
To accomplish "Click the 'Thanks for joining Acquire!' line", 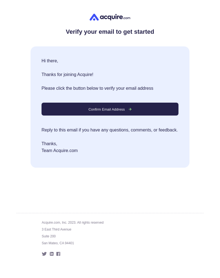I will point(67,74).
